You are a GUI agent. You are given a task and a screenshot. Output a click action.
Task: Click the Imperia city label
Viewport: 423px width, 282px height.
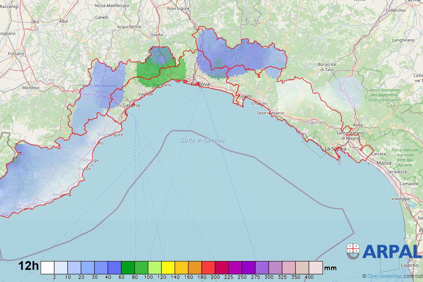click(x=62, y=195)
